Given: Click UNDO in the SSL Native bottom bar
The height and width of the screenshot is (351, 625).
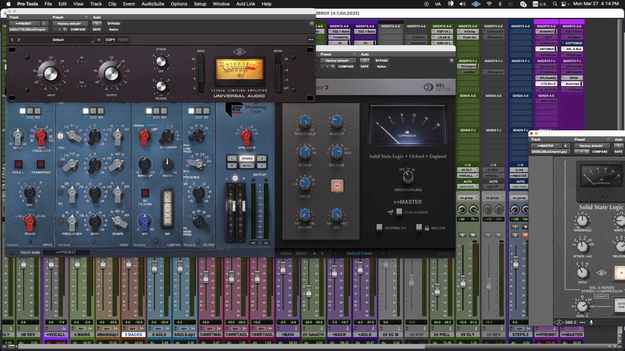Looking at the screenshot, I should pos(286,253).
